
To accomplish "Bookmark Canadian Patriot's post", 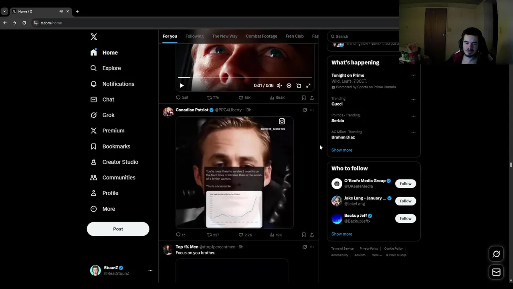I will click(303, 235).
